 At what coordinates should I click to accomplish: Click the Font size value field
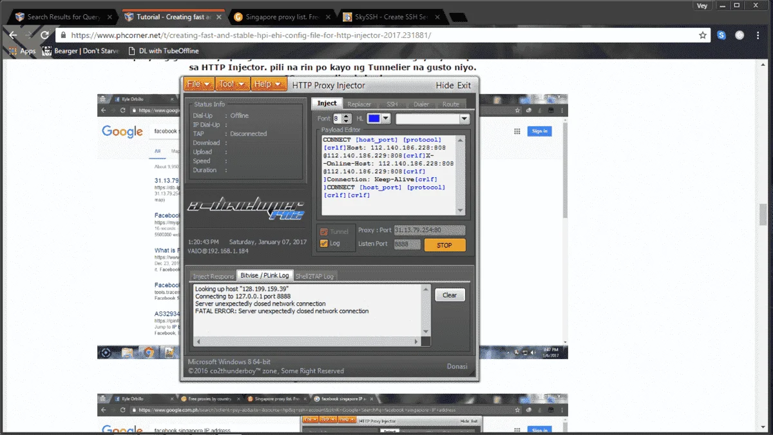click(336, 119)
